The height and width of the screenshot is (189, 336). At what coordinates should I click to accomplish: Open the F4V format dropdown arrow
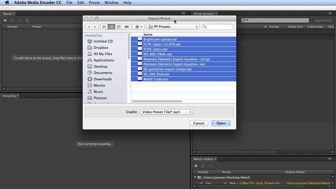[201, 183]
